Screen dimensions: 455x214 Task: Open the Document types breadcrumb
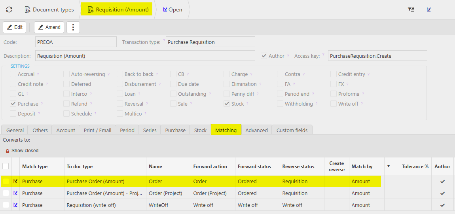49,9
